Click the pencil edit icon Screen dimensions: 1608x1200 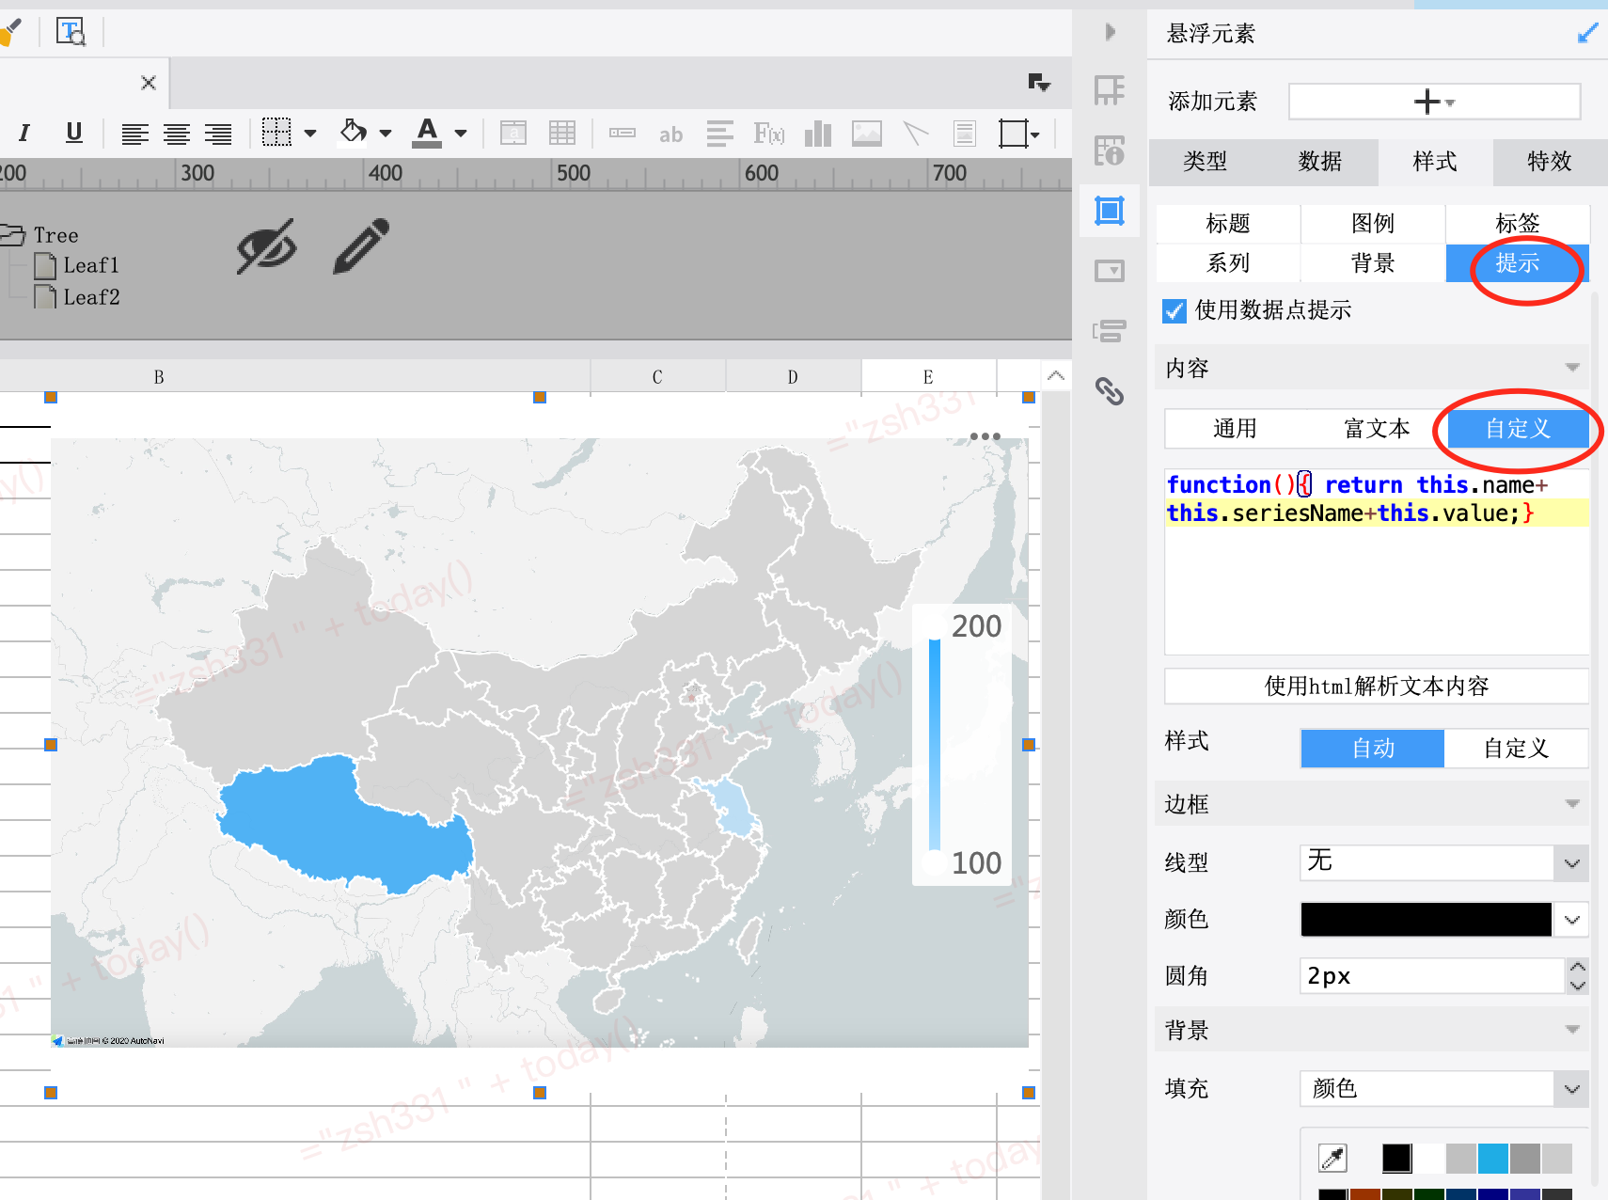tap(362, 246)
